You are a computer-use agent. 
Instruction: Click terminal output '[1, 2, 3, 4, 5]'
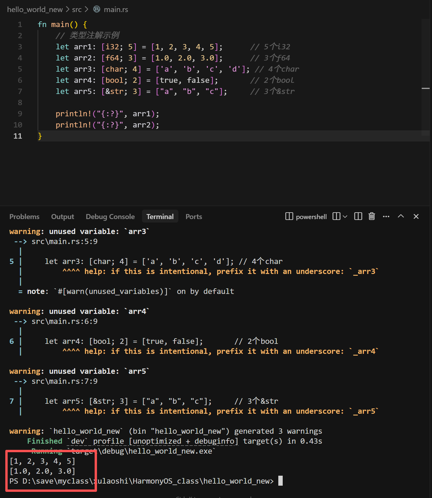42,461
